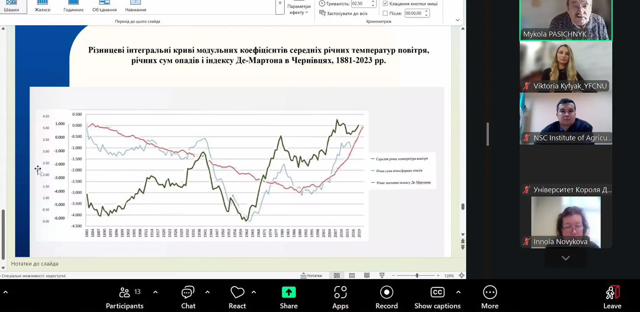Uncheck the 'Клацання кнопки миші' checkbox
The width and height of the screenshot is (640, 312).
point(385,3)
